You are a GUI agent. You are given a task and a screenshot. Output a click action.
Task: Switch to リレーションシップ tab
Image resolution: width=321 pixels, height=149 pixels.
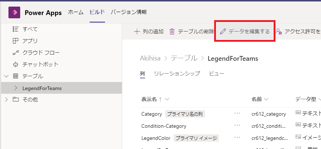tap(177, 74)
